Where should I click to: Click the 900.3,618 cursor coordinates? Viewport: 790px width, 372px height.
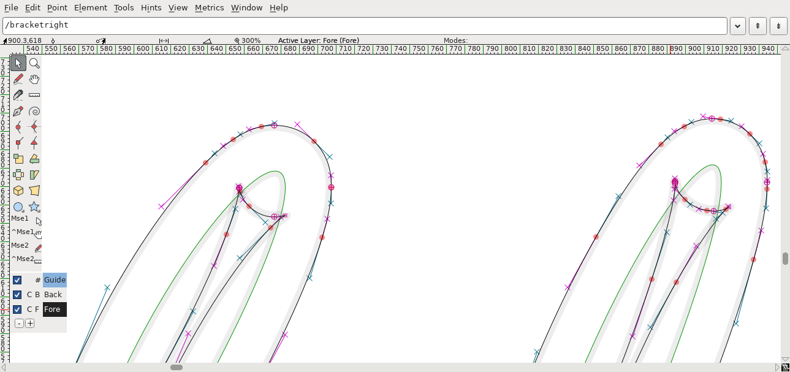point(25,40)
